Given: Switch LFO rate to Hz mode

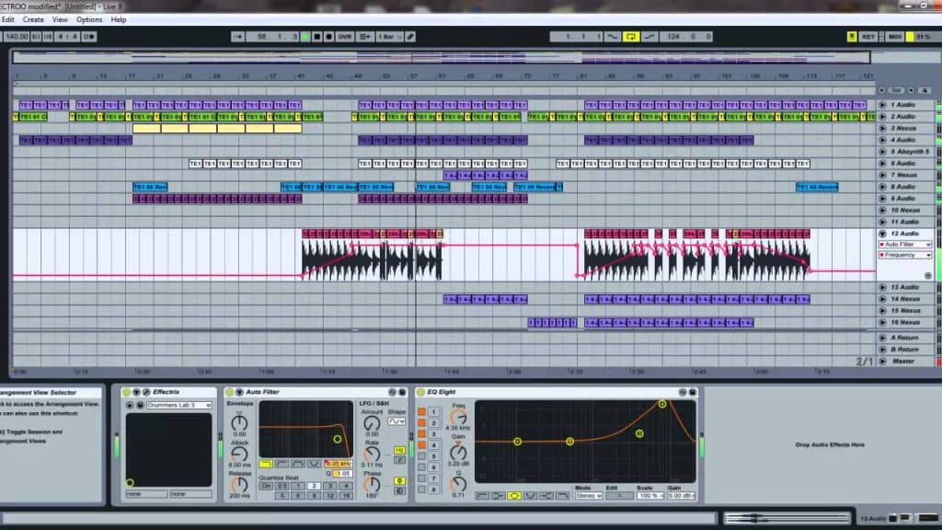Looking at the screenshot, I should (x=399, y=450).
